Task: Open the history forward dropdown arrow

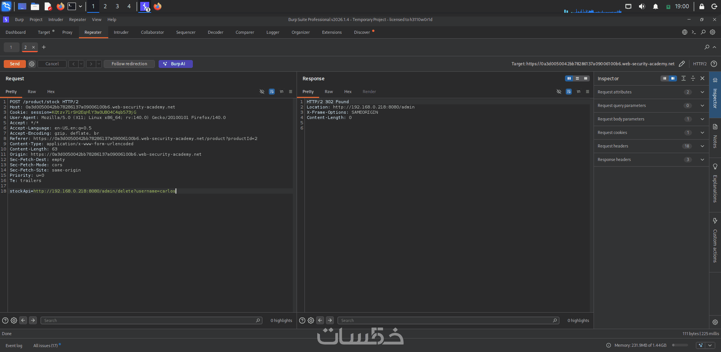Action: point(99,64)
